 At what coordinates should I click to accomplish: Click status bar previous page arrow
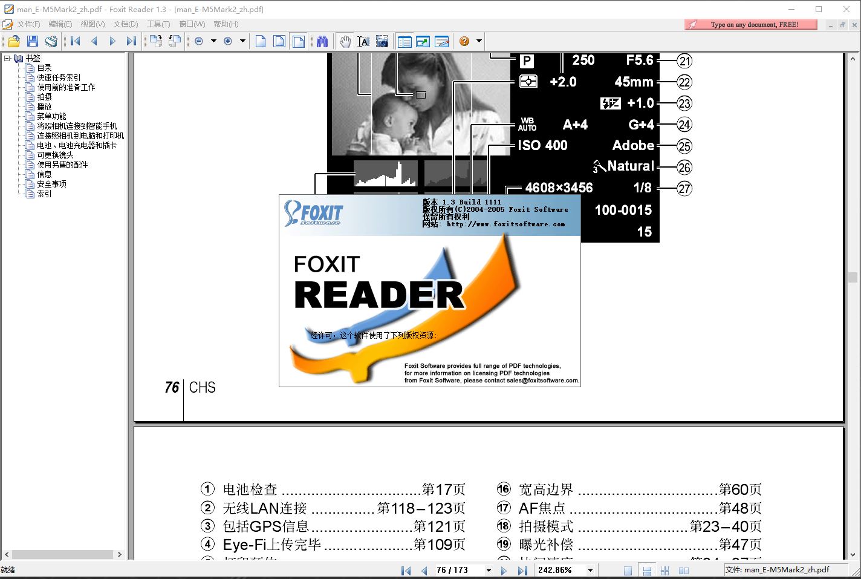pyautogui.click(x=424, y=571)
